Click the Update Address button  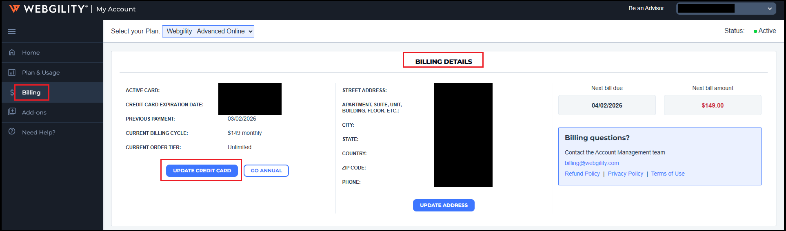(444, 205)
